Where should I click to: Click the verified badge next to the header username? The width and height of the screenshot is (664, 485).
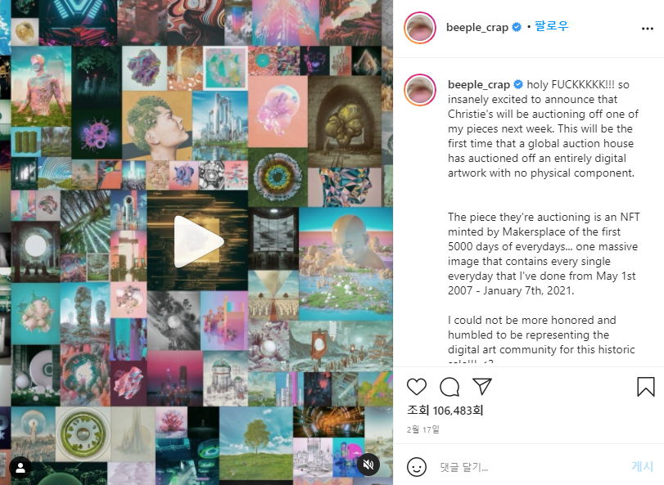[x=517, y=27]
